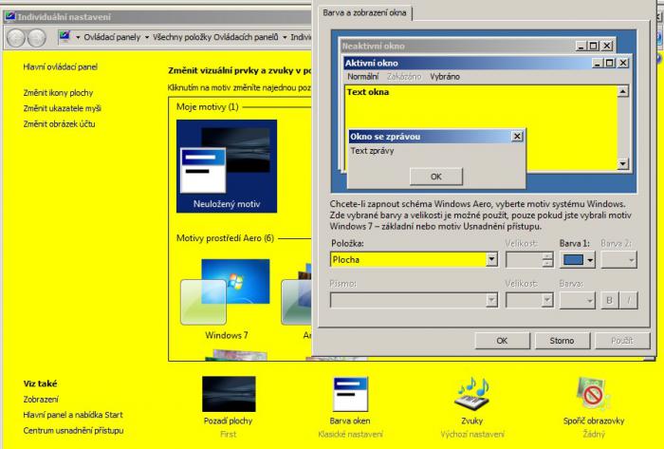
Task: Expand the Položka dropdown list
Action: coord(491,258)
